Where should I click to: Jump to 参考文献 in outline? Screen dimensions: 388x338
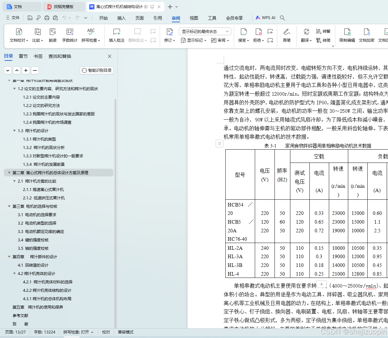coord(20,315)
